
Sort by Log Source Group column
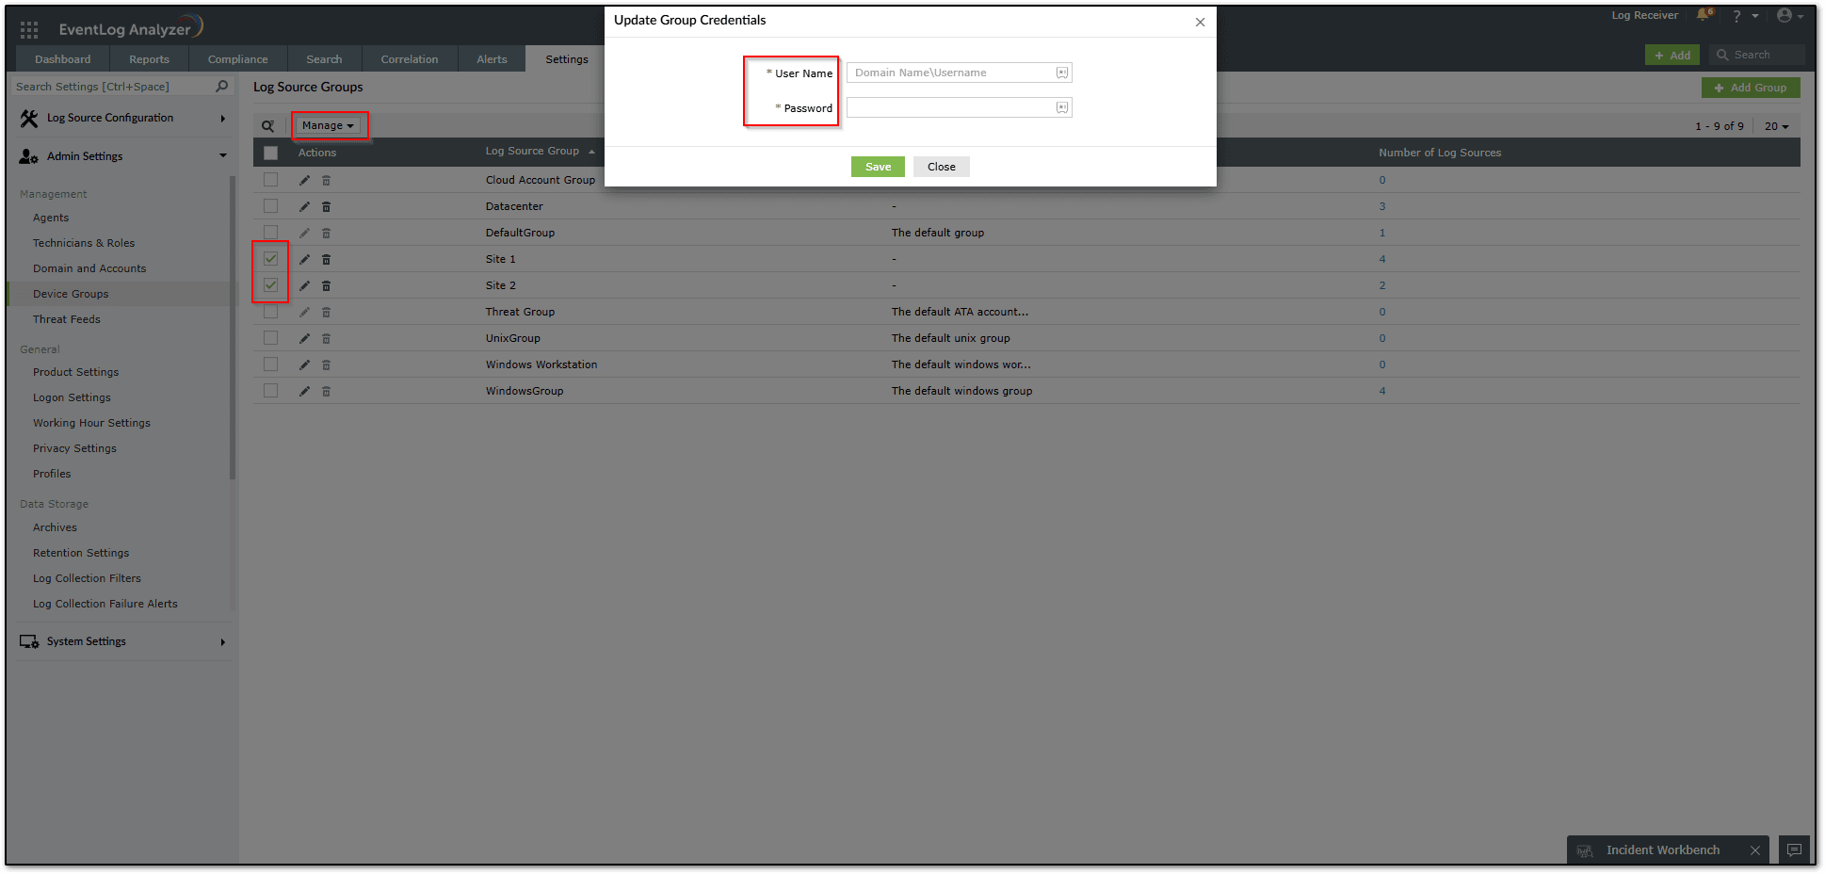540,151
